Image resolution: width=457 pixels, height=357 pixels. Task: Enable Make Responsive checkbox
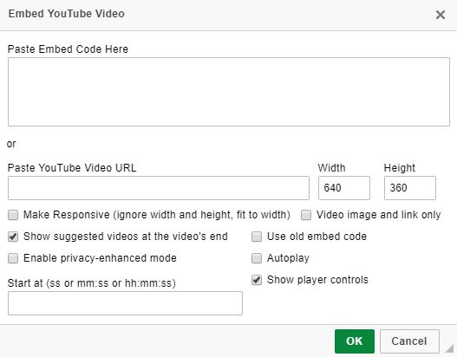pyautogui.click(x=13, y=215)
